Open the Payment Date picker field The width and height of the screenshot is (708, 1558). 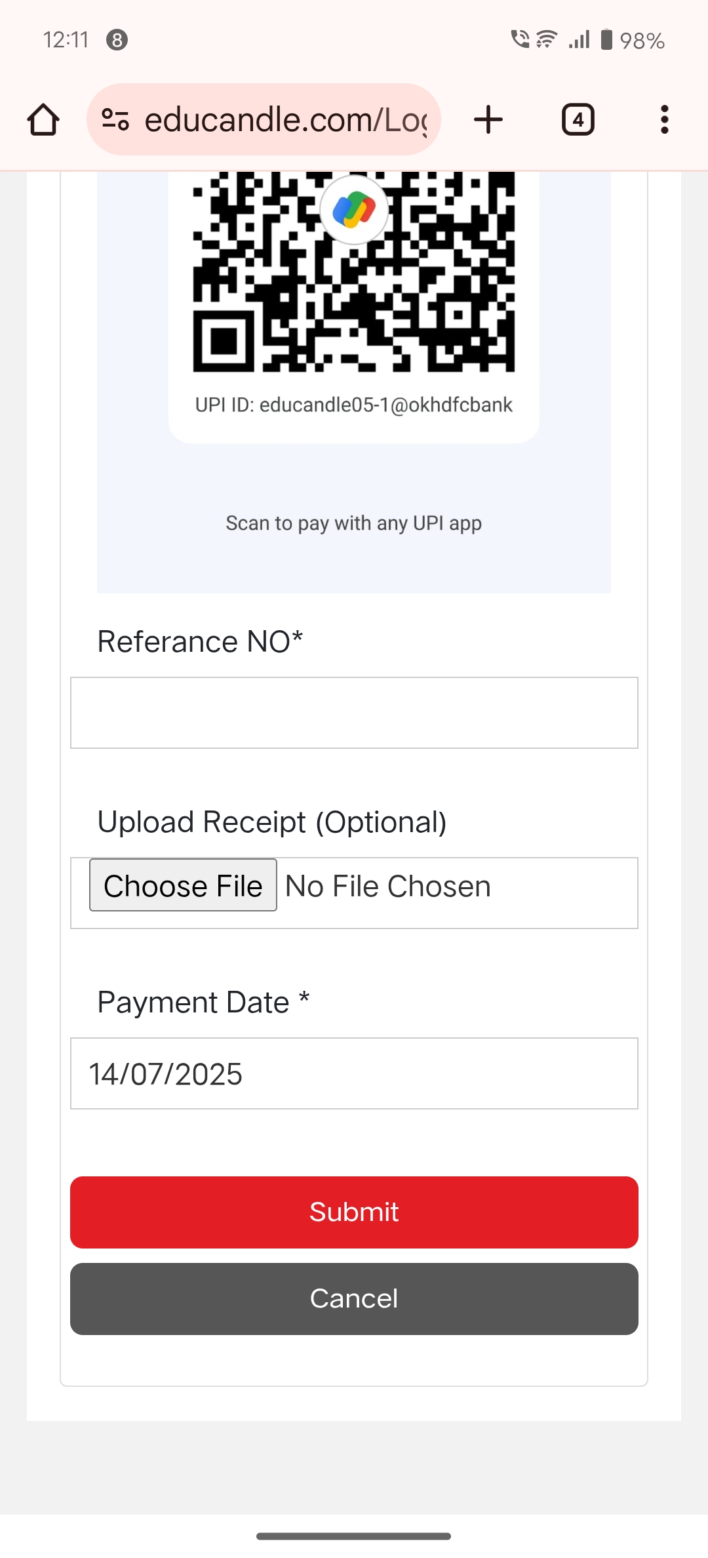[354, 1073]
